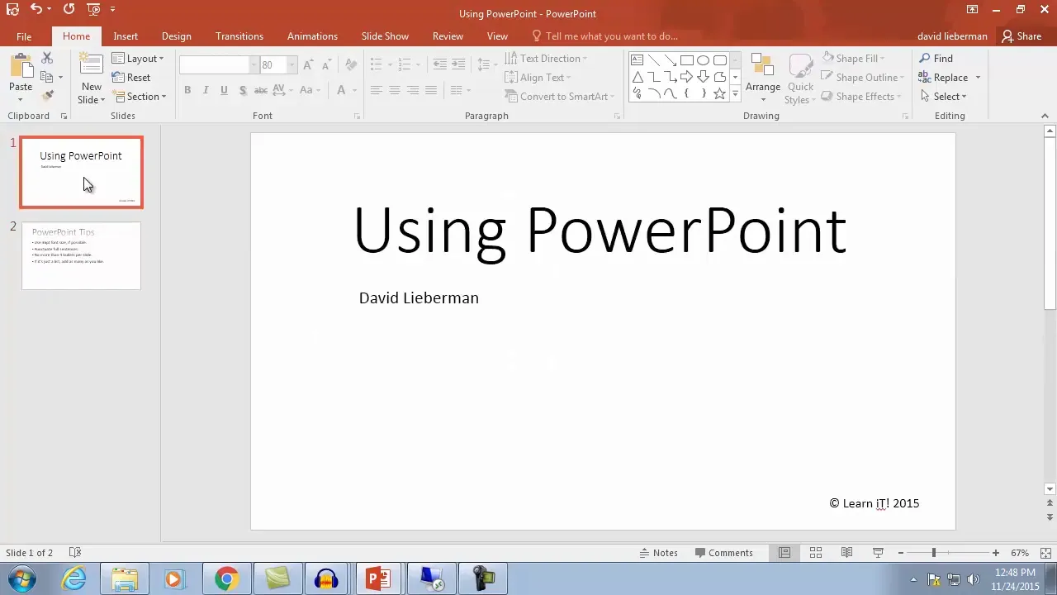Select the Isosceles Triangle shape

[637, 77]
